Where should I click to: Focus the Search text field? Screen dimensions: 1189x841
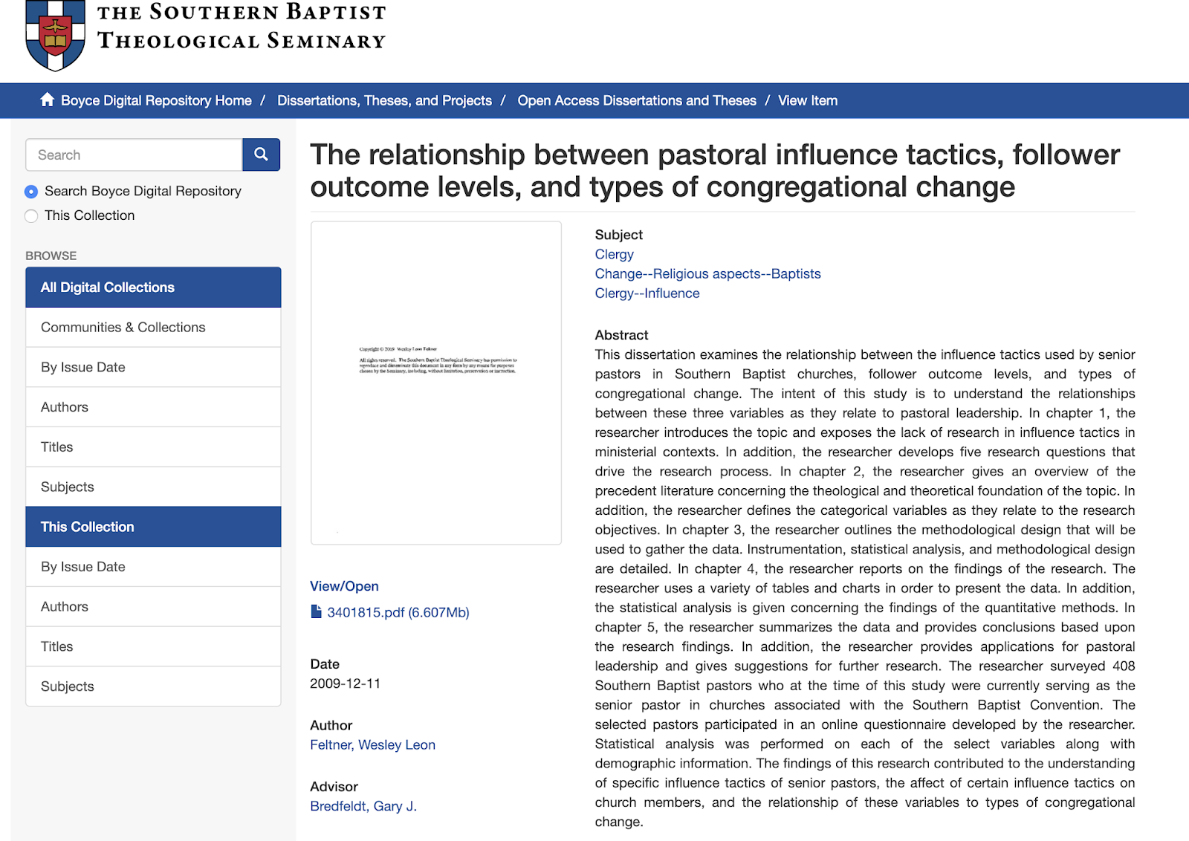click(134, 155)
